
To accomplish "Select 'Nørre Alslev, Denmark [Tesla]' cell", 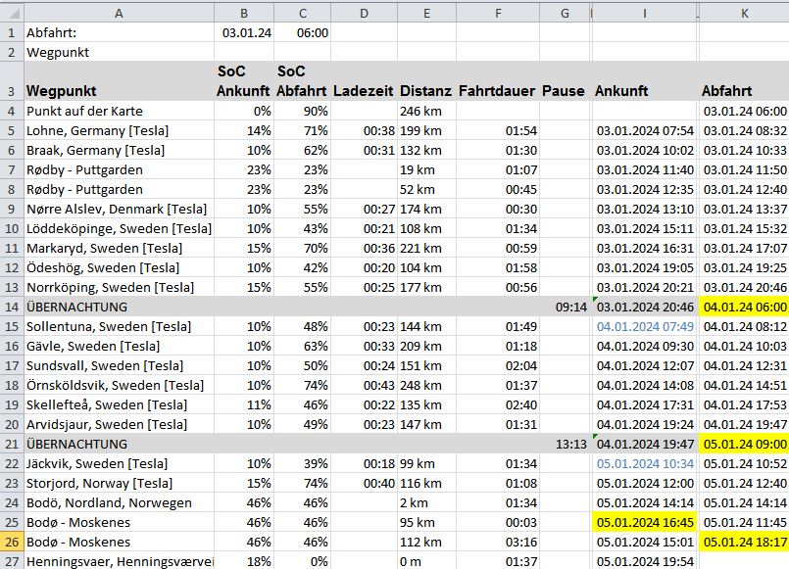I will pos(119,209).
